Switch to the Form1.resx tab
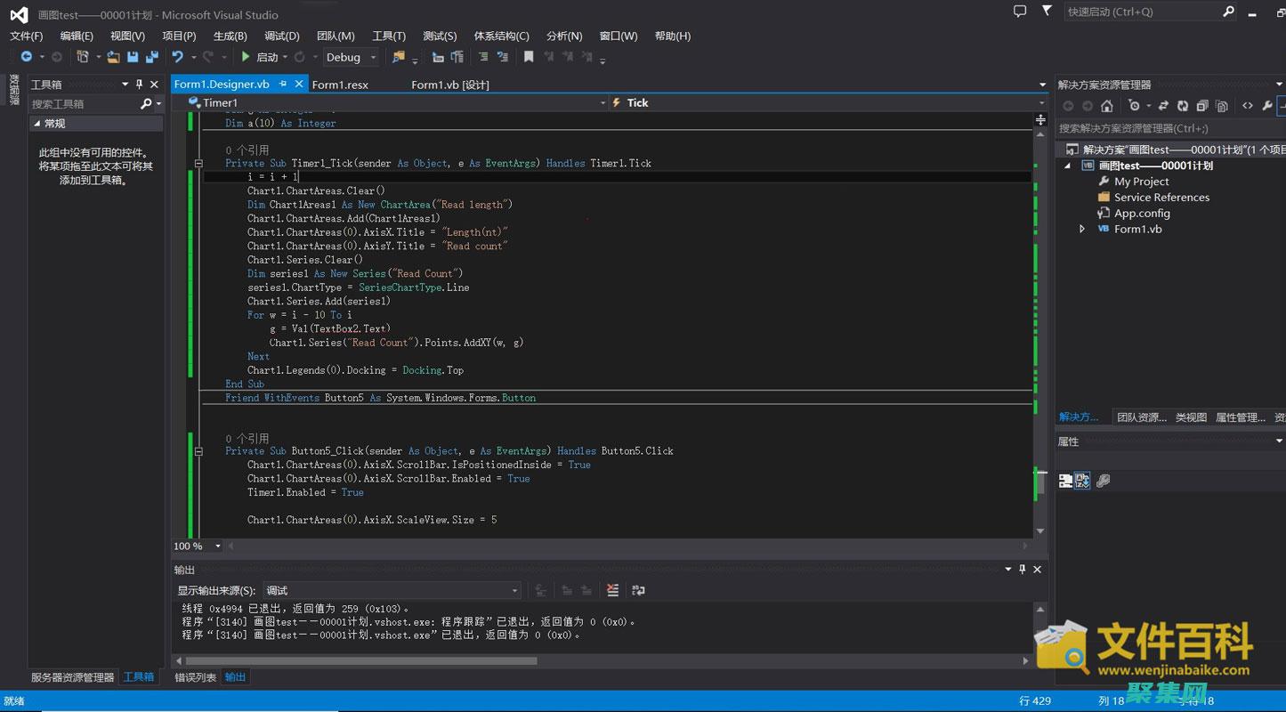Viewport: 1286px width, 712px height. 340,85
